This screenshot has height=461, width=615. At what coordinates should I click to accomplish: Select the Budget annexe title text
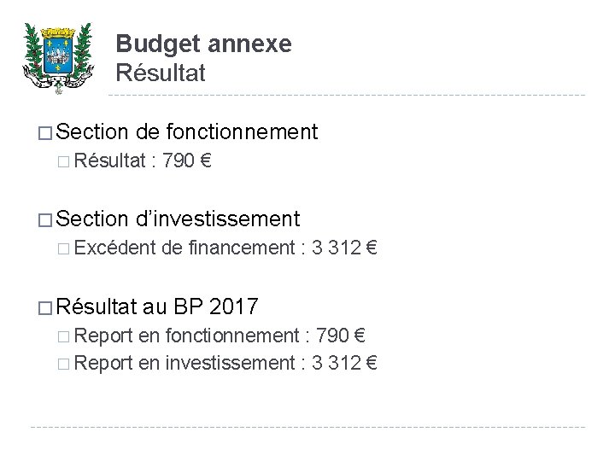pos(203,44)
